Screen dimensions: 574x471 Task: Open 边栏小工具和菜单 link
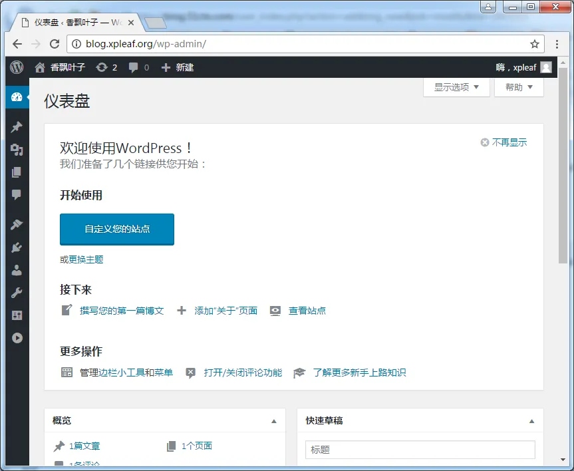pos(136,373)
